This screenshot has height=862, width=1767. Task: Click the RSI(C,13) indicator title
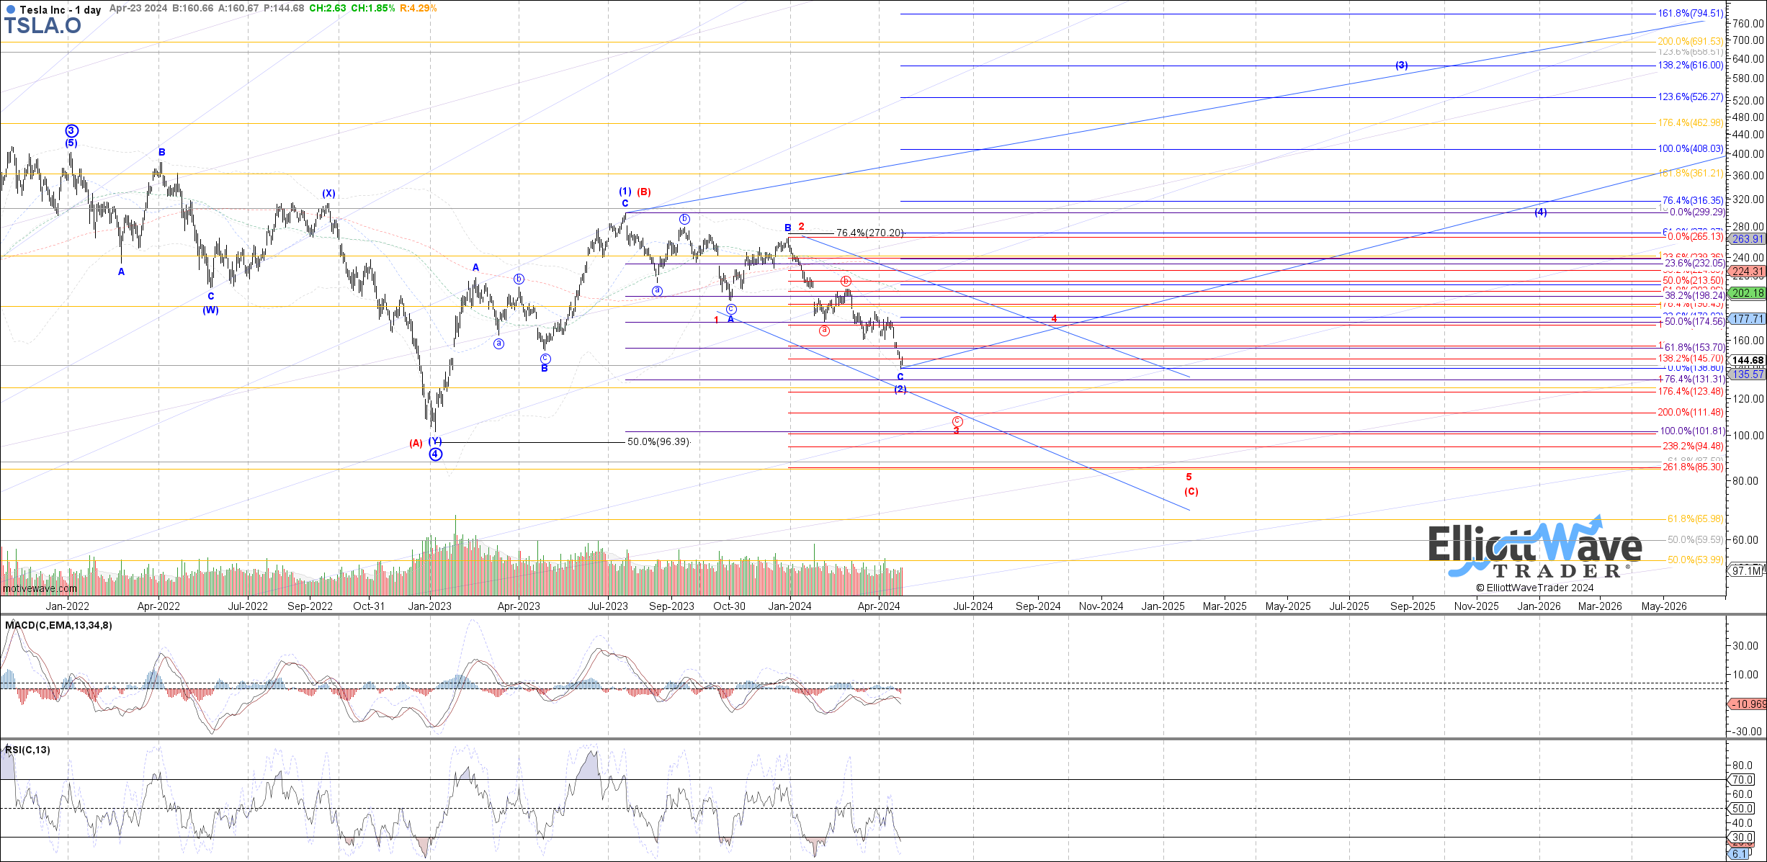[27, 750]
